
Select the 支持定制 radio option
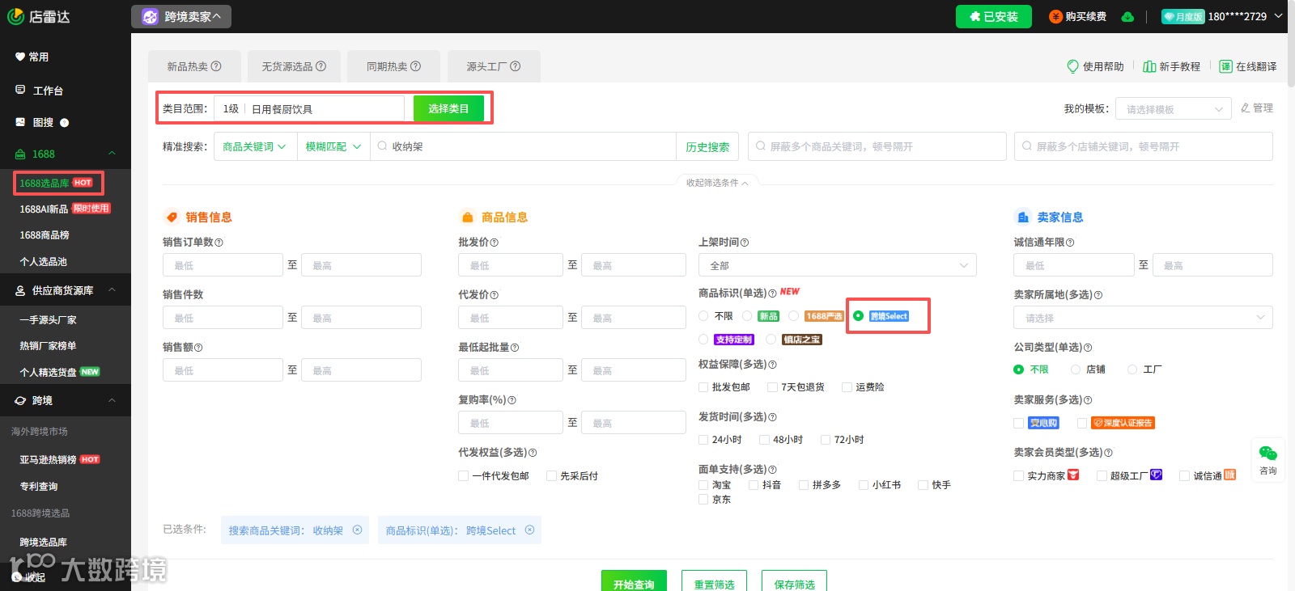click(703, 340)
